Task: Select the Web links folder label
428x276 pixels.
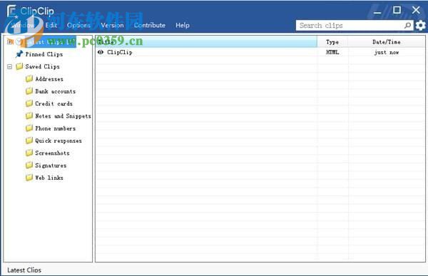Action: (x=49, y=178)
